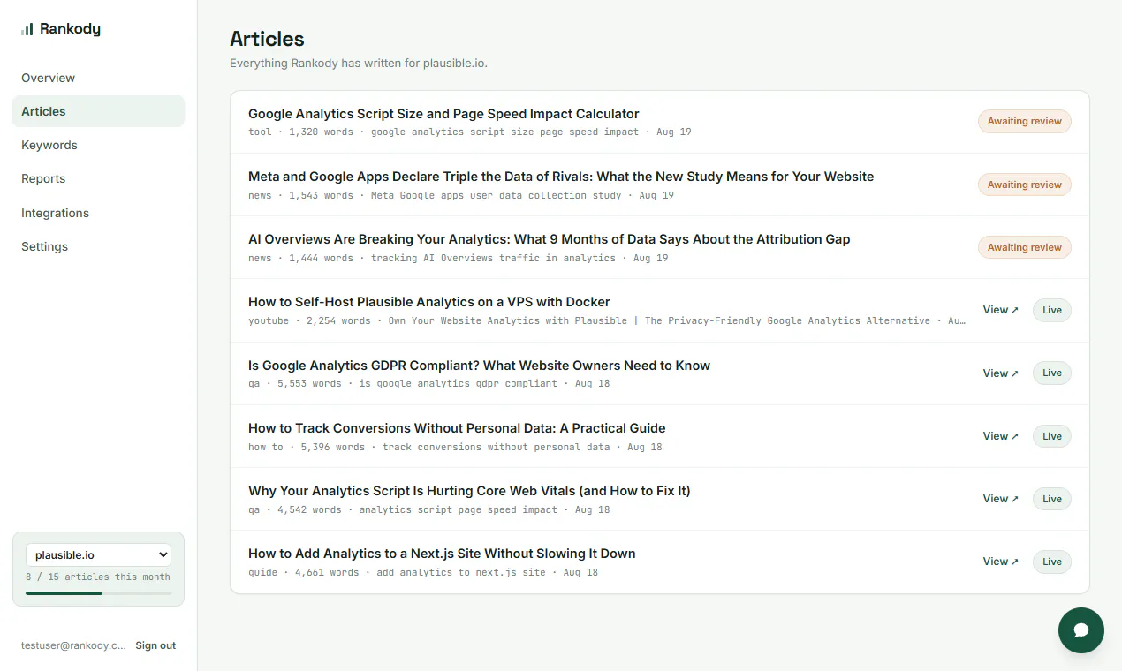Click the testuser@rankody email text
This screenshot has height=671, width=1122.
click(x=73, y=645)
